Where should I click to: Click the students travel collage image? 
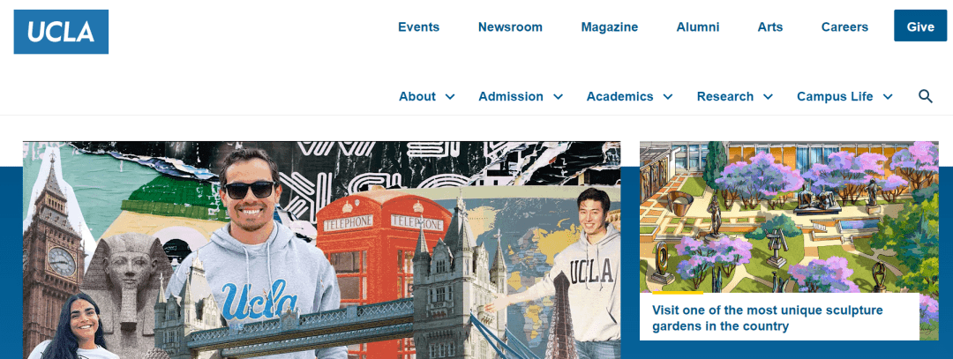(x=321, y=250)
